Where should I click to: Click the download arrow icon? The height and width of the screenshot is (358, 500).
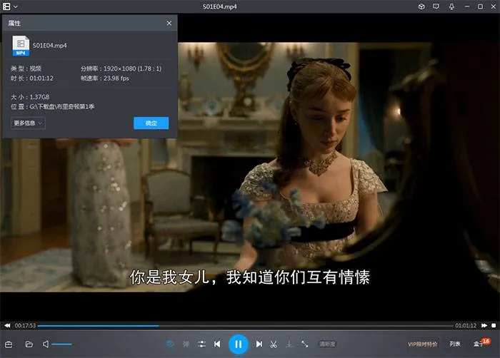(289, 344)
